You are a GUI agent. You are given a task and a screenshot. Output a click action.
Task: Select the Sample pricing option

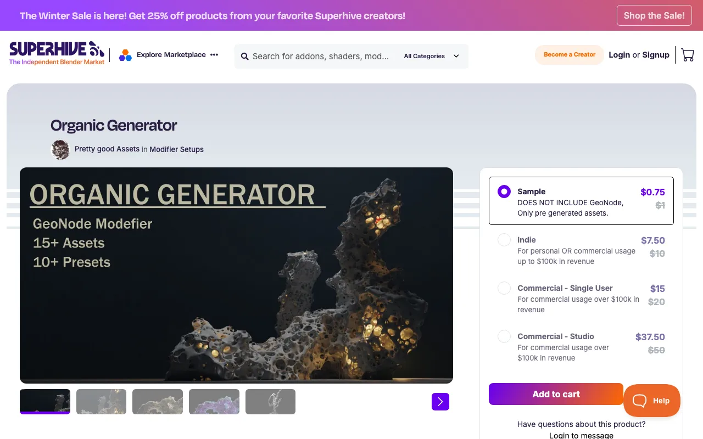click(x=504, y=192)
